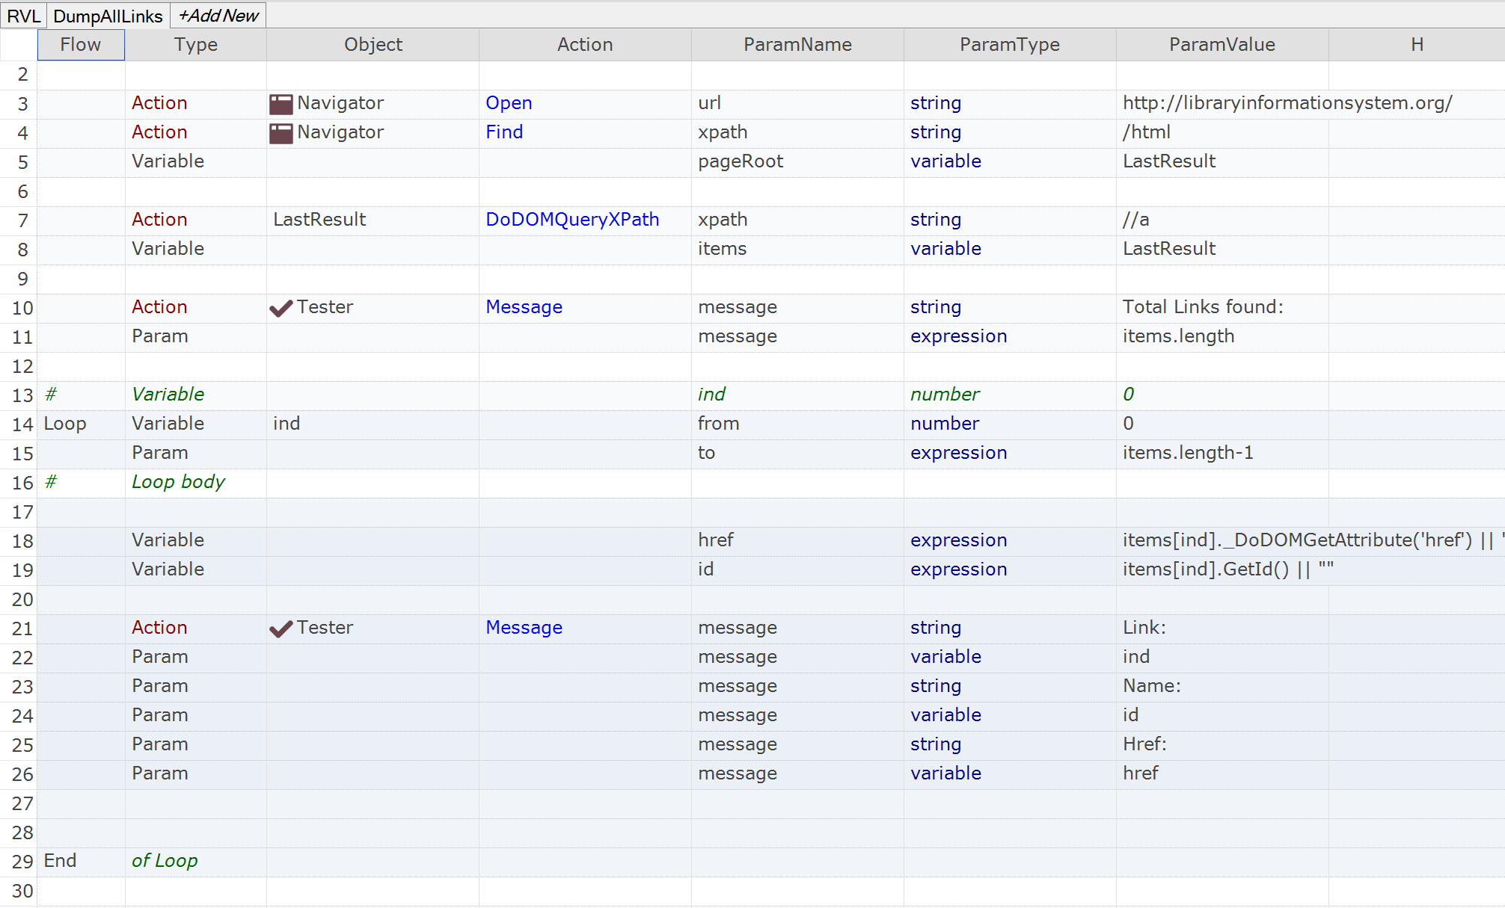Click Navigator icon in row 4

tap(281, 133)
